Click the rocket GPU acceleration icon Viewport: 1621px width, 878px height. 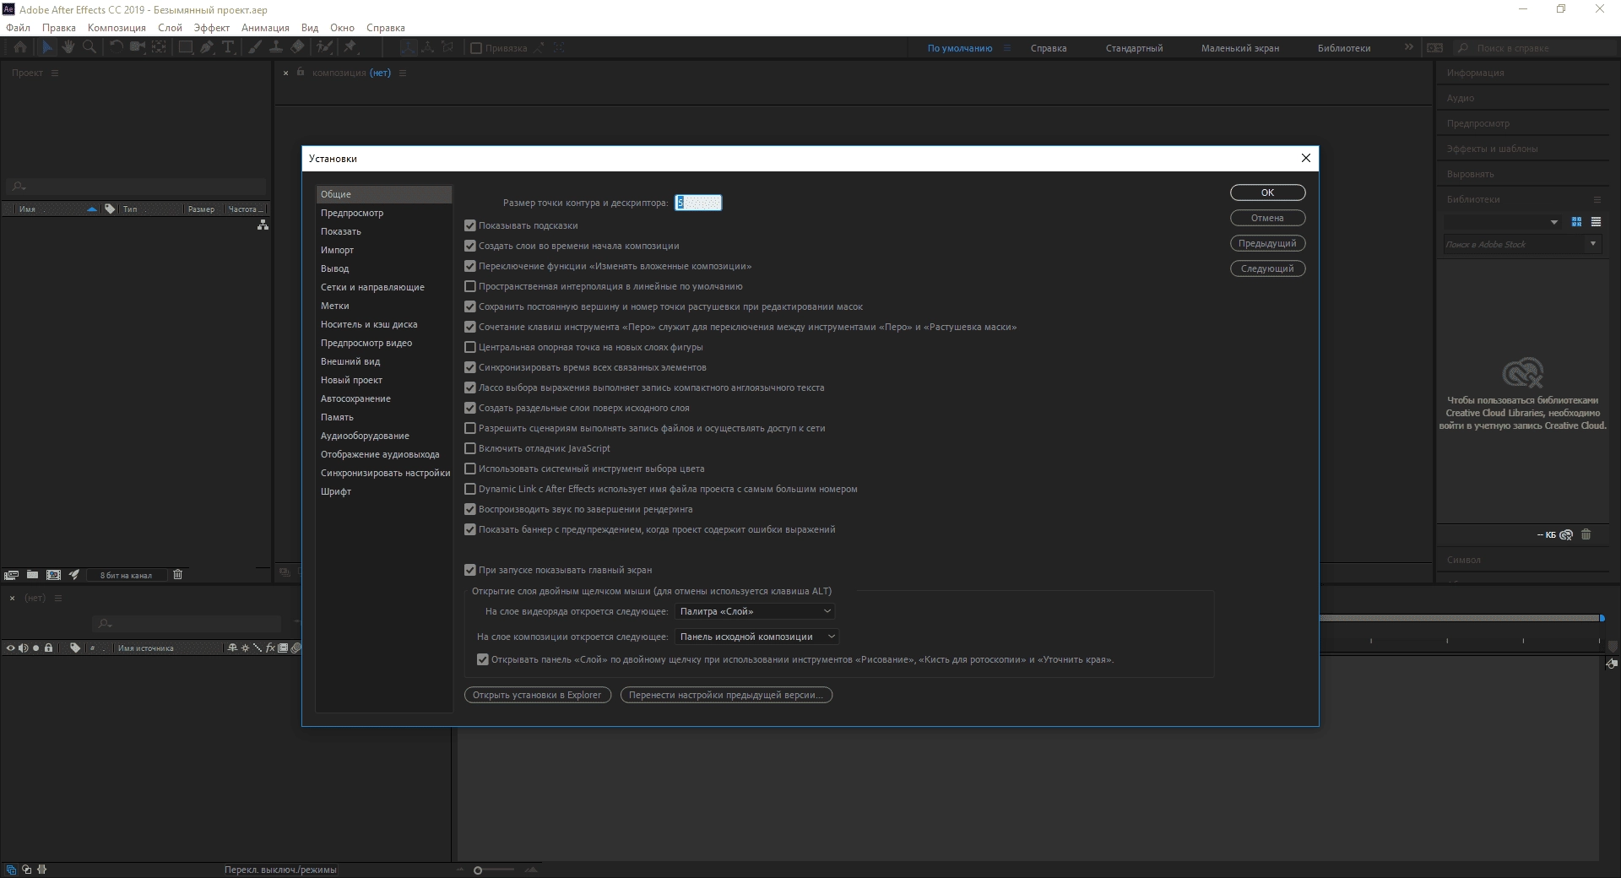pyautogui.click(x=74, y=575)
